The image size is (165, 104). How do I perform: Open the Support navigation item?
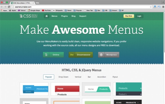coord(83,16)
